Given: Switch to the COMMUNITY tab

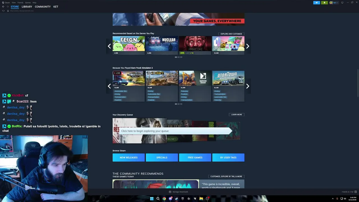Looking at the screenshot, I should point(43,7).
